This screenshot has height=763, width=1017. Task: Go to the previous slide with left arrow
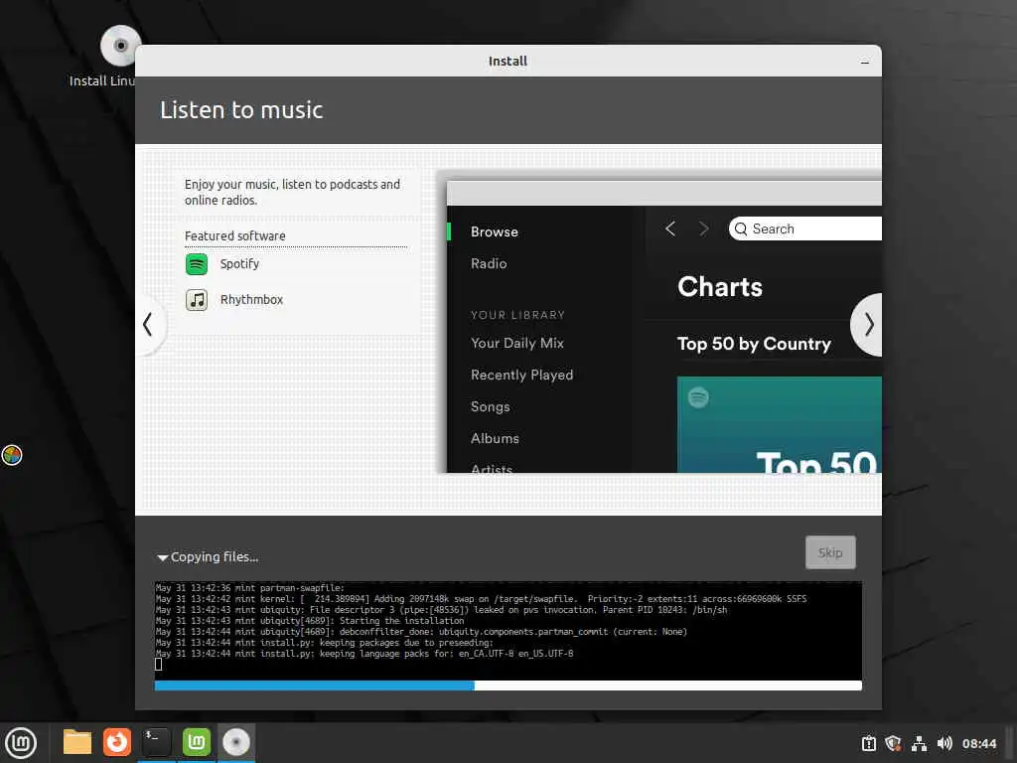pos(149,325)
